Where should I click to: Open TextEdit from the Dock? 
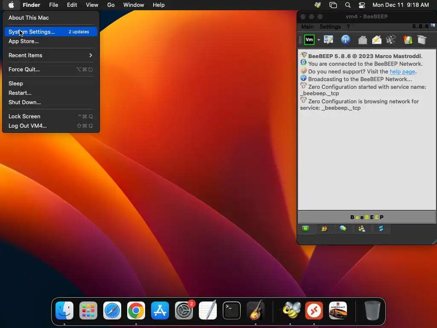click(x=208, y=310)
